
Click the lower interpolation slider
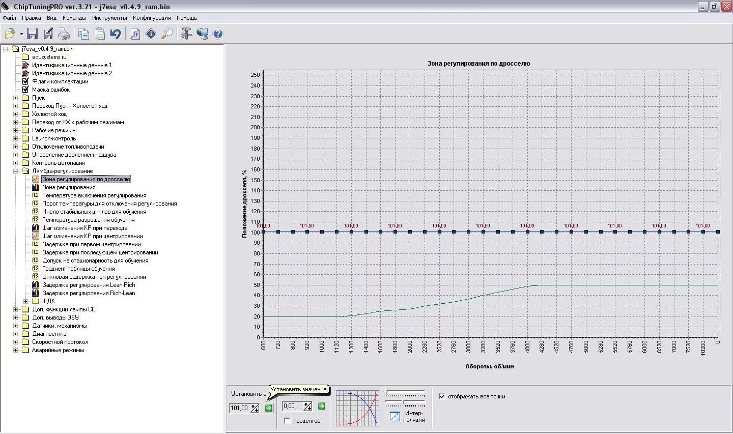coord(405,403)
